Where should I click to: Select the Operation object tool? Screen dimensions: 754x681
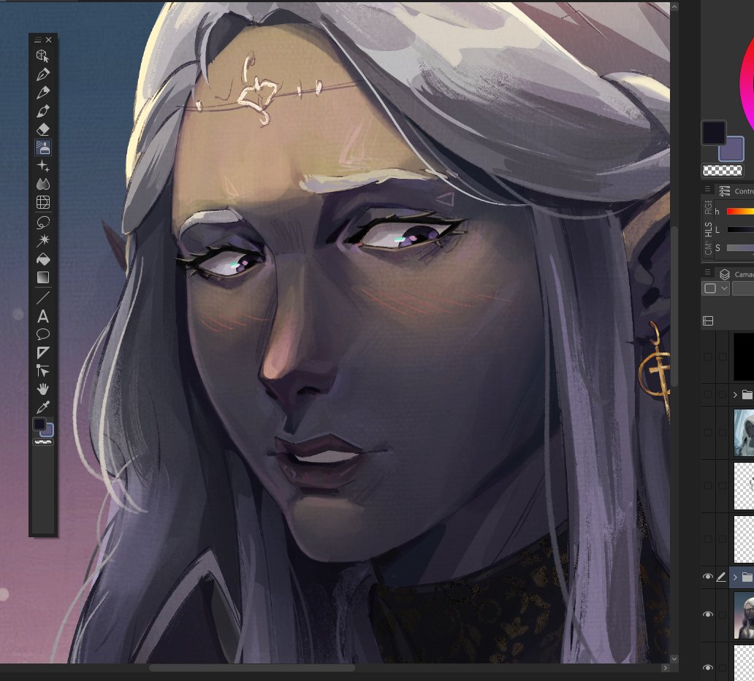(43, 56)
